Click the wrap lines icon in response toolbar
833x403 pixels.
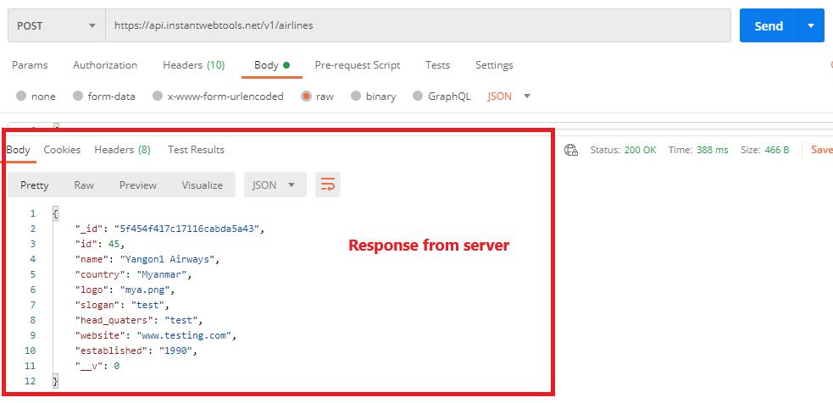(x=328, y=185)
